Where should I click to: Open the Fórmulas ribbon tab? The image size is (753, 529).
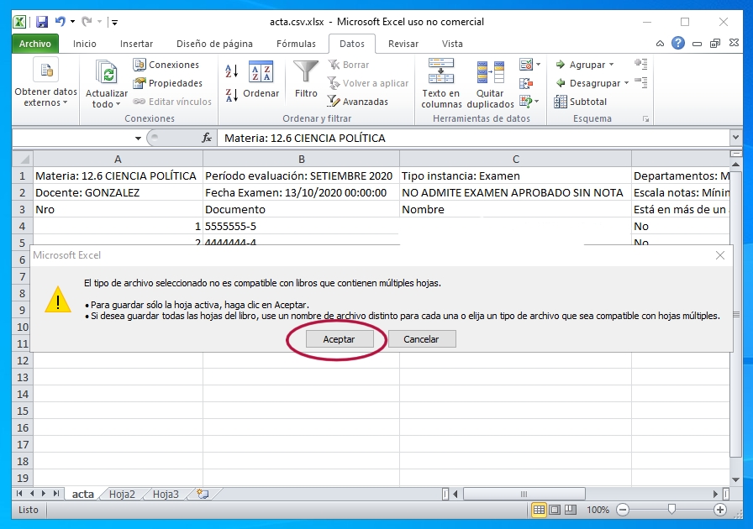pyautogui.click(x=296, y=44)
